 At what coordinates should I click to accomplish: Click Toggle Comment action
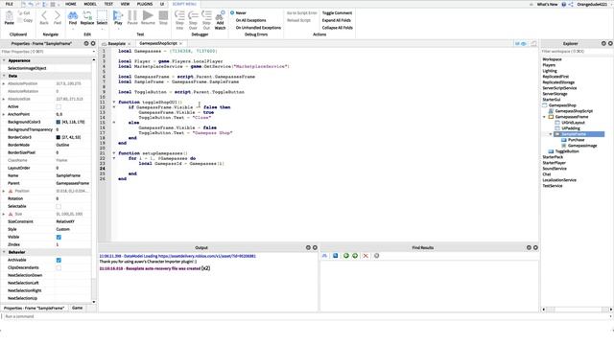[337, 12]
